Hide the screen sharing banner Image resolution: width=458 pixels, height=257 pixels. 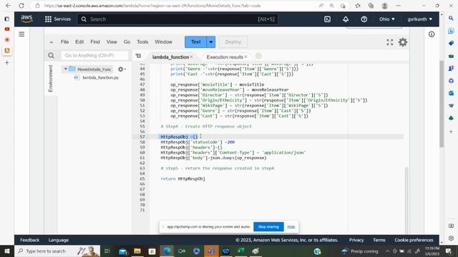[x=291, y=227]
